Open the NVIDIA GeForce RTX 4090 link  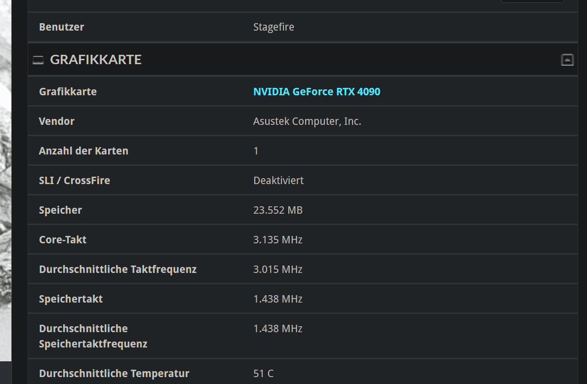tap(317, 92)
